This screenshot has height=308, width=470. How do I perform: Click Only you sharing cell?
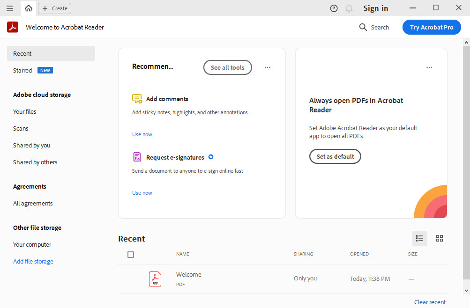click(305, 279)
